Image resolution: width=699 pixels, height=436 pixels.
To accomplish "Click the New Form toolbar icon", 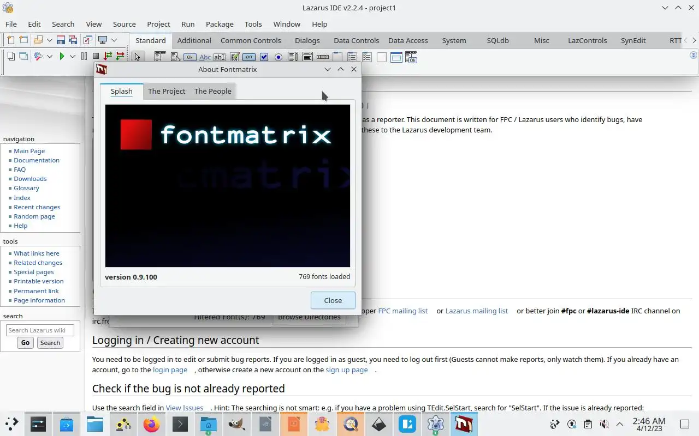I will (x=23, y=40).
